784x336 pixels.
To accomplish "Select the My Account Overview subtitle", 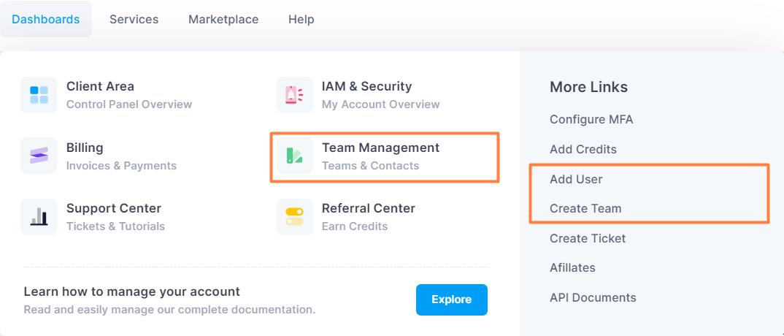I will point(380,104).
